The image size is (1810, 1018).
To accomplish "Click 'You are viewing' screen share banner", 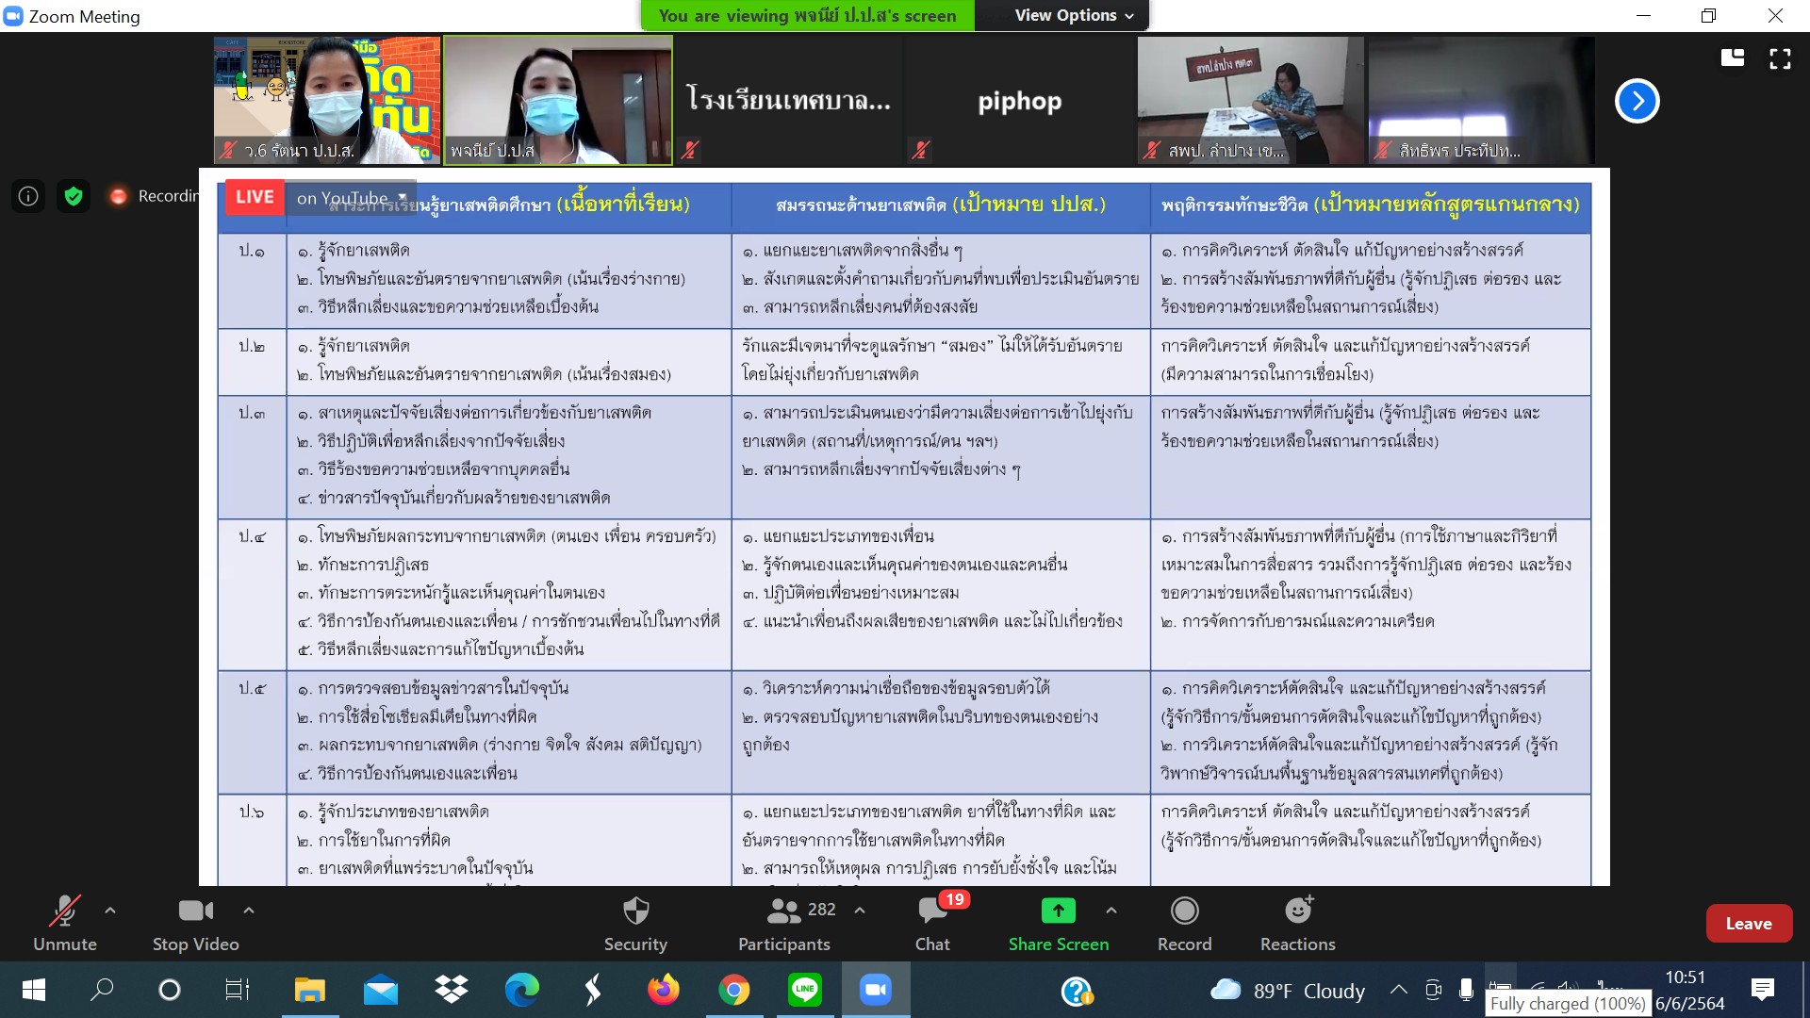I will (x=808, y=15).
